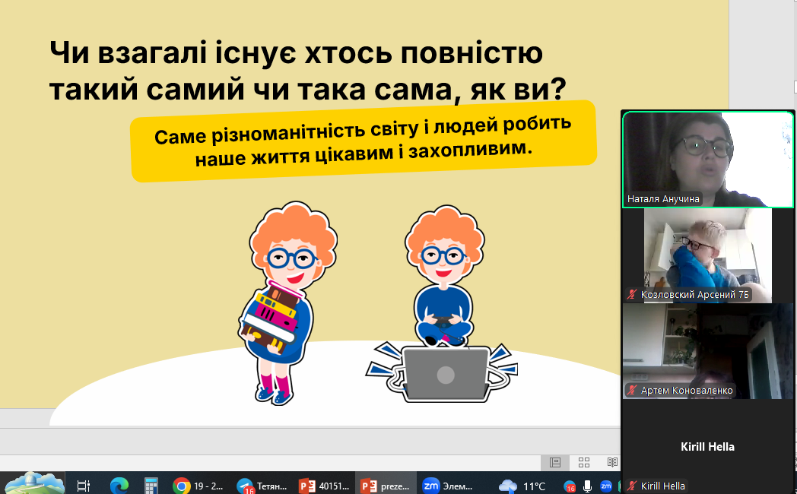The image size is (797, 494).
Task: Click muted mic icon of Kirill Hella
Action: (633, 486)
